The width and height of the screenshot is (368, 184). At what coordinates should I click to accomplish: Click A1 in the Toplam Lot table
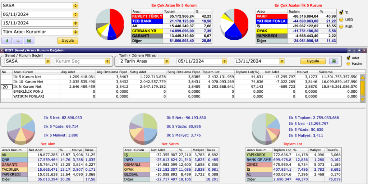tap(259, 174)
